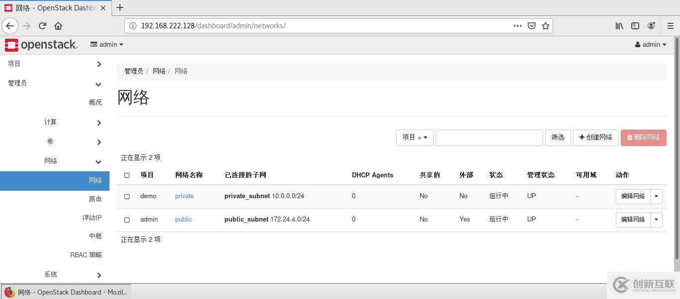
Task: Click the Firefox account icon in toolbar
Action: pyautogui.click(x=651, y=26)
